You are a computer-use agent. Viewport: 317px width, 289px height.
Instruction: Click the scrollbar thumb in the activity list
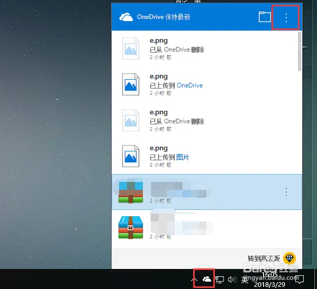coord(300,52)
